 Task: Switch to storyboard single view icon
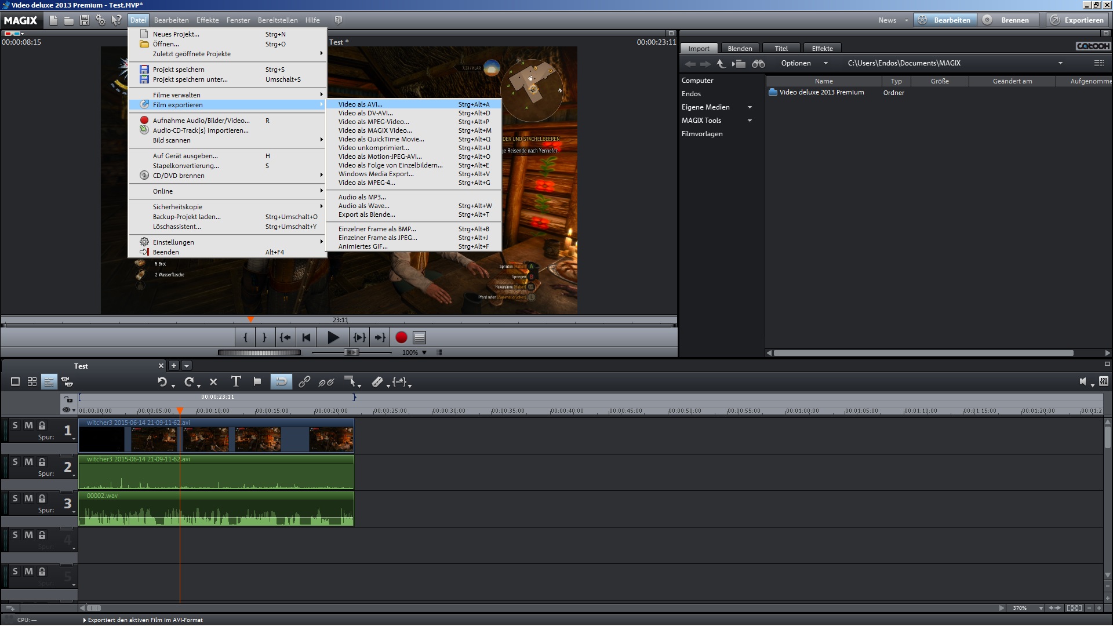pyautogui.click(x=16, y=382)
